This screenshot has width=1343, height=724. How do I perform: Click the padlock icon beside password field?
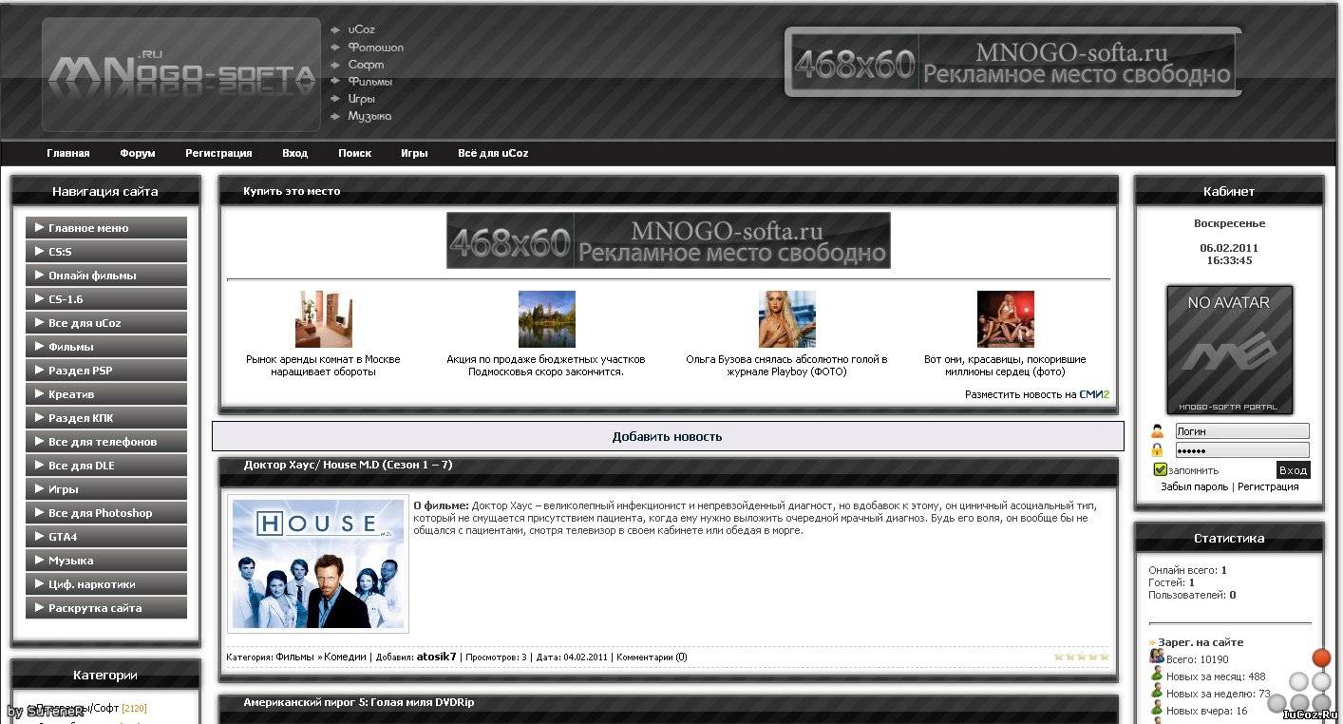click(x=1157, y=450)
